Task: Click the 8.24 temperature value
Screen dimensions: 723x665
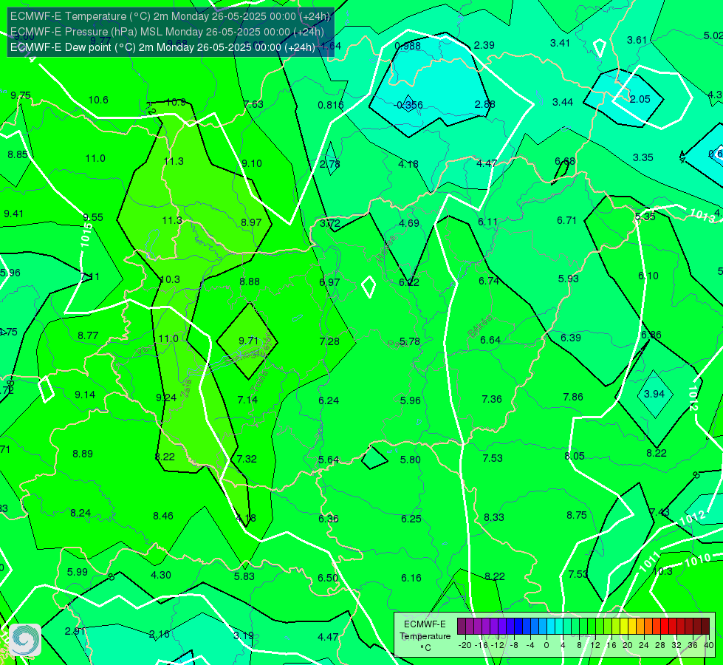Action: coord(80,514)
